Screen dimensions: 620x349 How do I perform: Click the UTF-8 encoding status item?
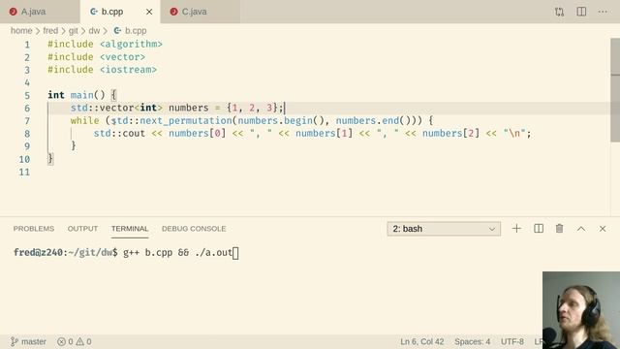(512, 341)
